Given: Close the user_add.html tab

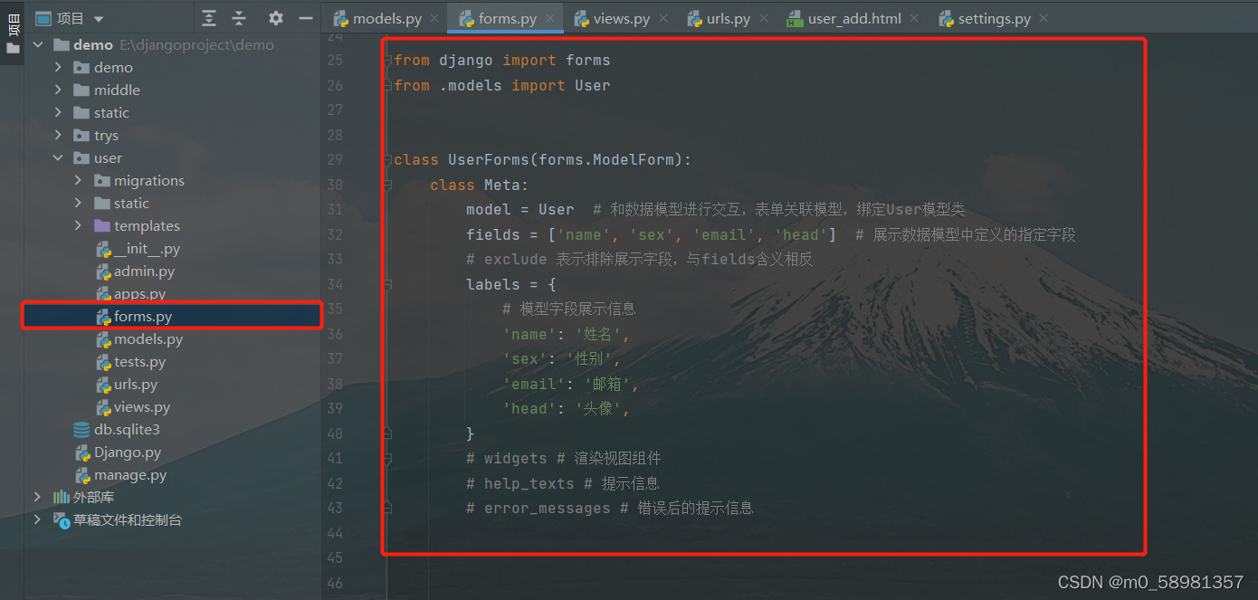Looking at the screenshot, I should pyautogui.click(x=914, y=18).
